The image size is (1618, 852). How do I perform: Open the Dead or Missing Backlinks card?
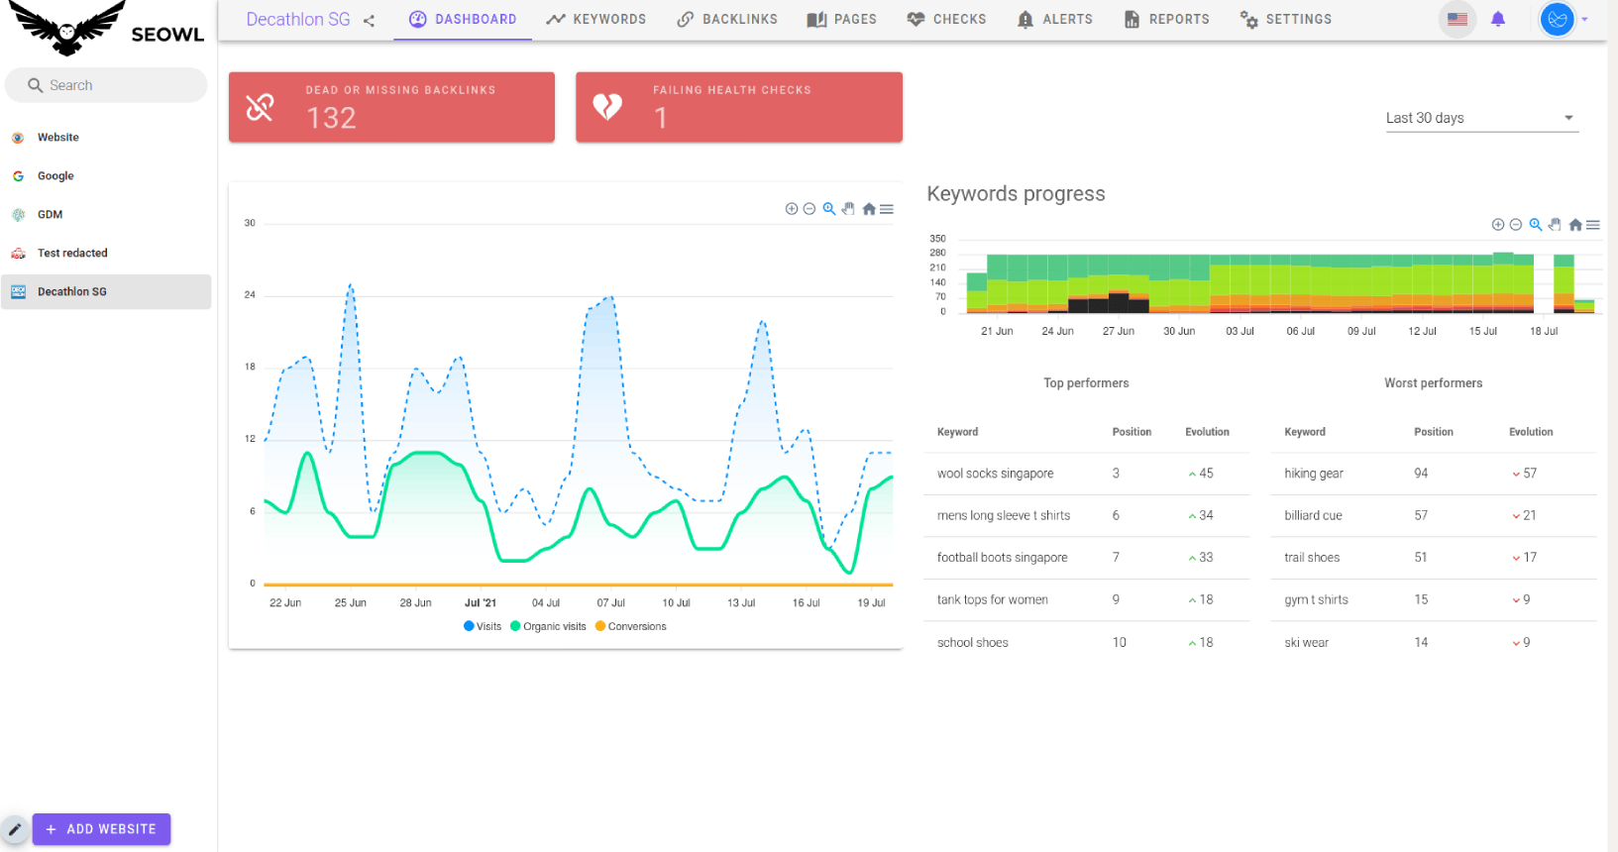[391, 107]
